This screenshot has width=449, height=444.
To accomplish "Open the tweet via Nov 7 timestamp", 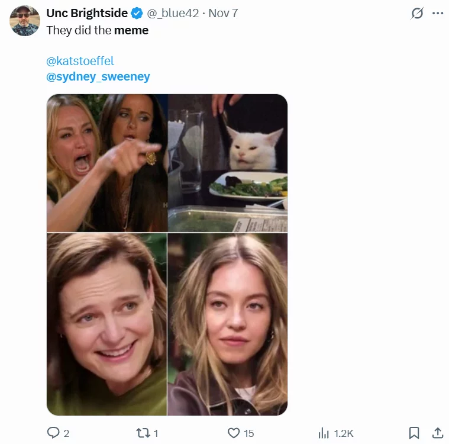I will pos(223,13).
